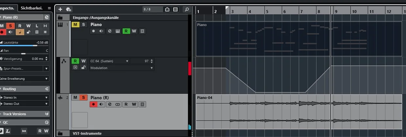Viewport: 406px width, 137px height.
Task: Click the lanes icon in inspector
Action: (37, 32)
